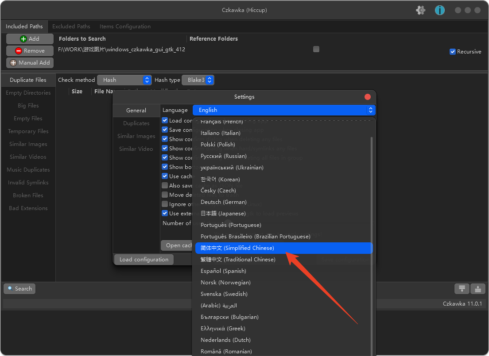Viewport: 489px width, 356px height.
Task: Toggle the 'Ignore' checkbox in Settings
Action: click(165, 204)
